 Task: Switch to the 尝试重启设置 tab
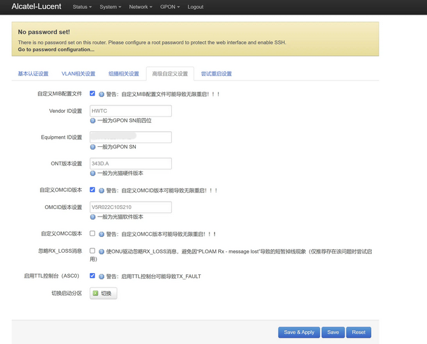point(216,73)
